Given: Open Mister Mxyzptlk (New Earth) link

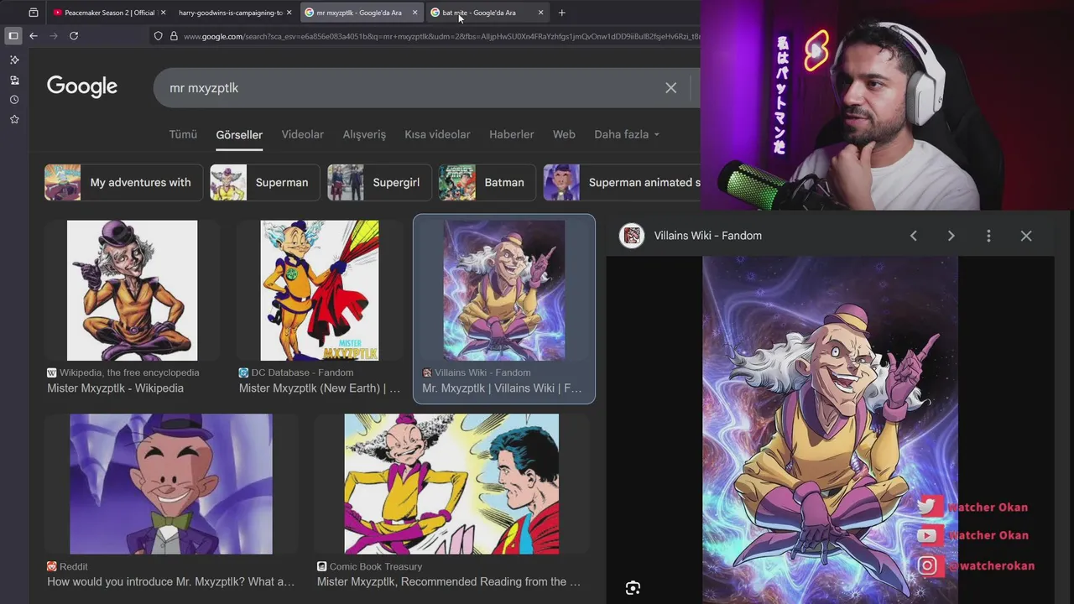Looking at the screenshot, I should click(x=320, y=388).
